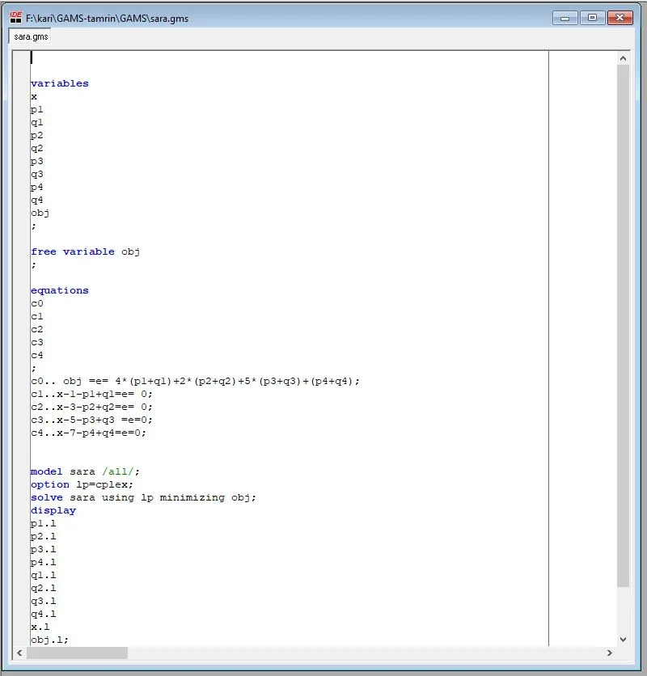Place cursor on the 'variables' keyword
The image size is (647, 676).
click(x=59, y=83)
